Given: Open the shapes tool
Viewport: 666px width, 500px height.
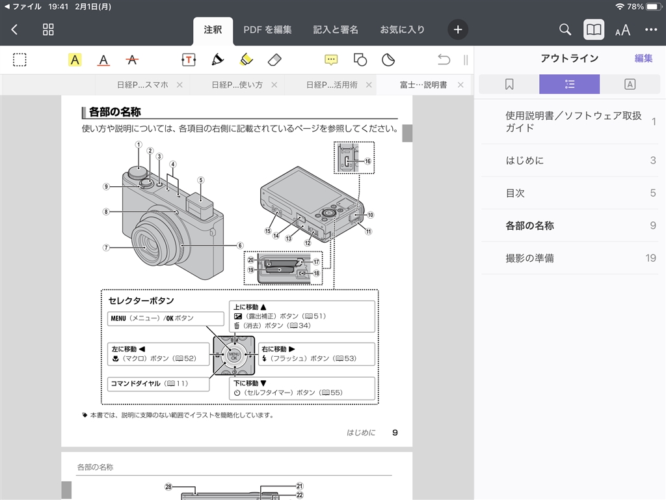Looking at the screenshot, I should [360, 60].
